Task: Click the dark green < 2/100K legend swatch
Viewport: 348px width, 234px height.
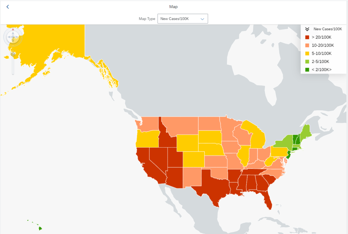Action: coord(307,70)
